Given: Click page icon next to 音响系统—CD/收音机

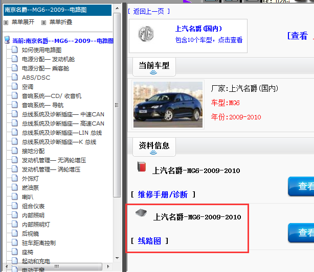Looking at the screenshot, I should [x=15, y=95].
